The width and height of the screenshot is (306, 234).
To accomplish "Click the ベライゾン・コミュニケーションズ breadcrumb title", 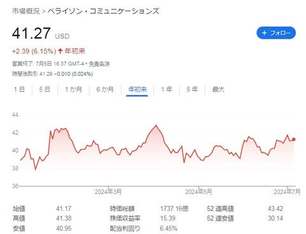I will pyautogui.click(x=103, y=11).
